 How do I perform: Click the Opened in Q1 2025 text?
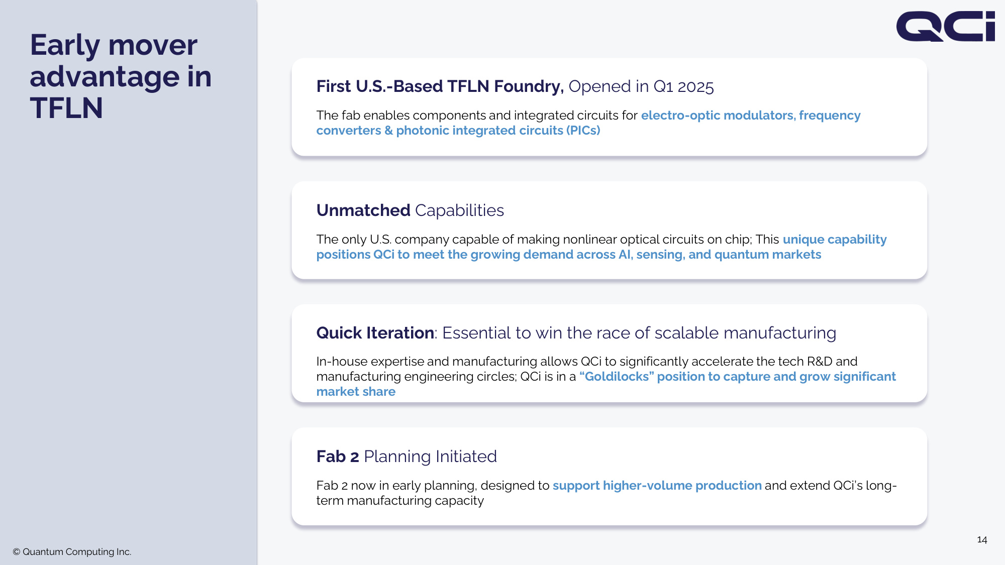(641, 86)
